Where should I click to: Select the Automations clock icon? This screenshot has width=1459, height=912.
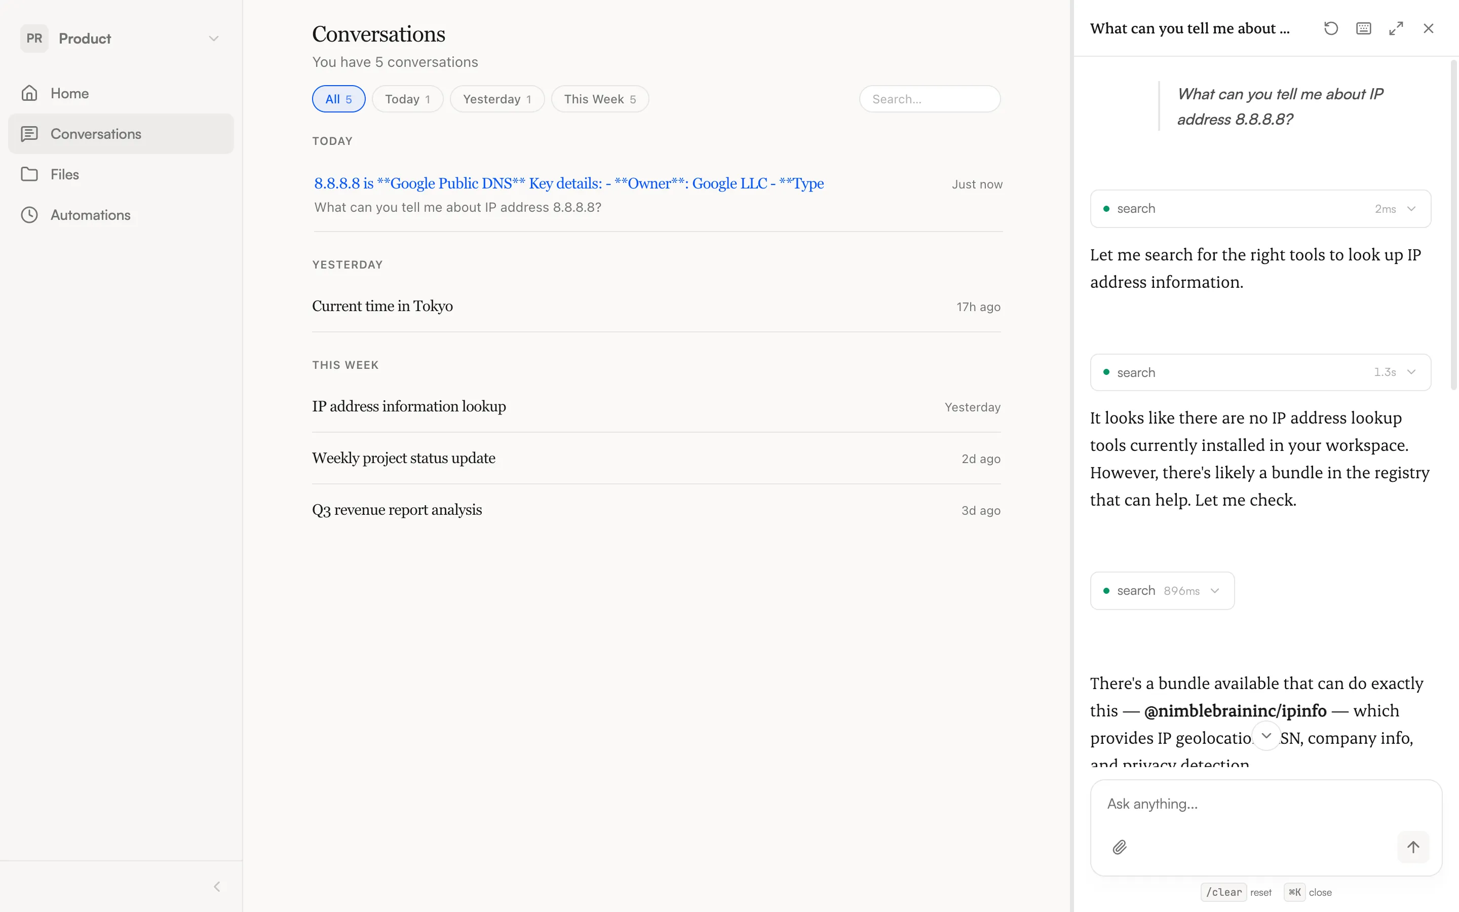tap(29, 215)
